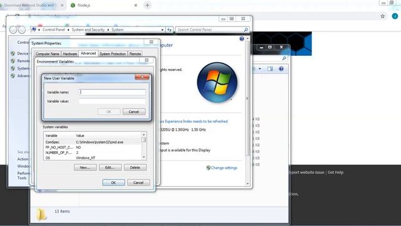Click Edit button under System variables

(110, 168)
